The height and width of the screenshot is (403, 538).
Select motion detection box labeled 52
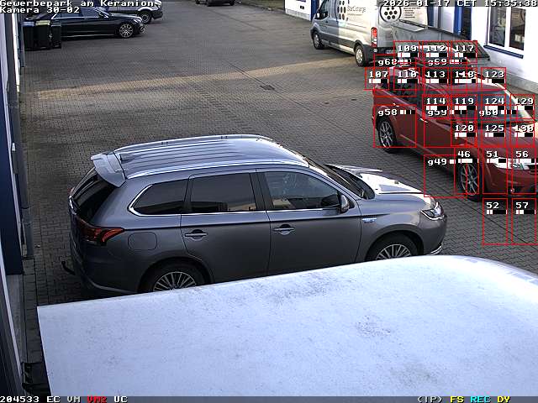pyautogui.click(x=494, y=222)
